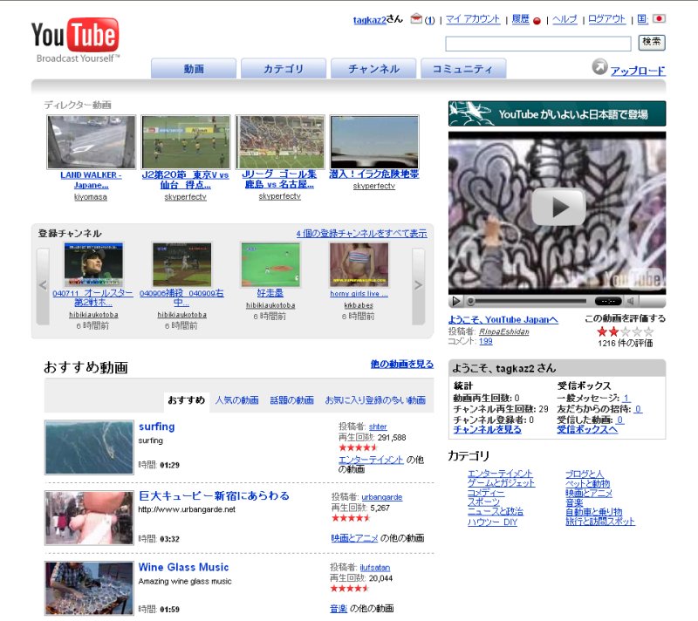698x621 pixels.
Task: Select the 人気の動画 tab
Action: 236,400
